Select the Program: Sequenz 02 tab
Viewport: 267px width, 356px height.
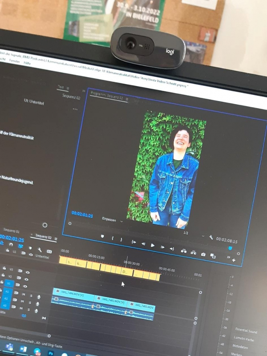click(107, 96)
